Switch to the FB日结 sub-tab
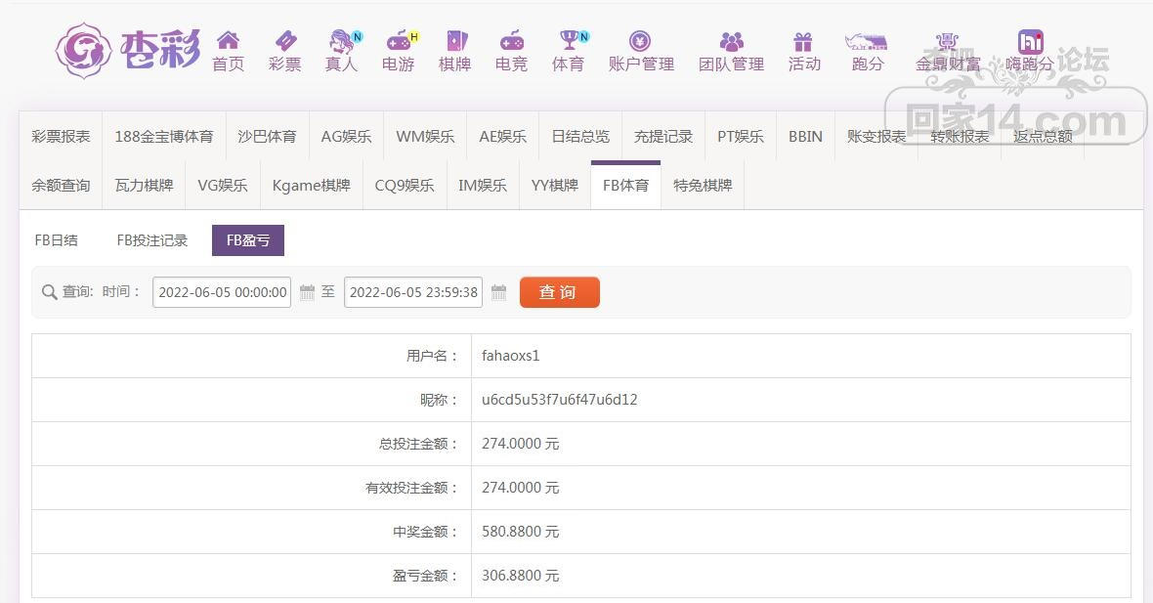1153x603 pixels. pyautogui.click(x=57, y=240)
